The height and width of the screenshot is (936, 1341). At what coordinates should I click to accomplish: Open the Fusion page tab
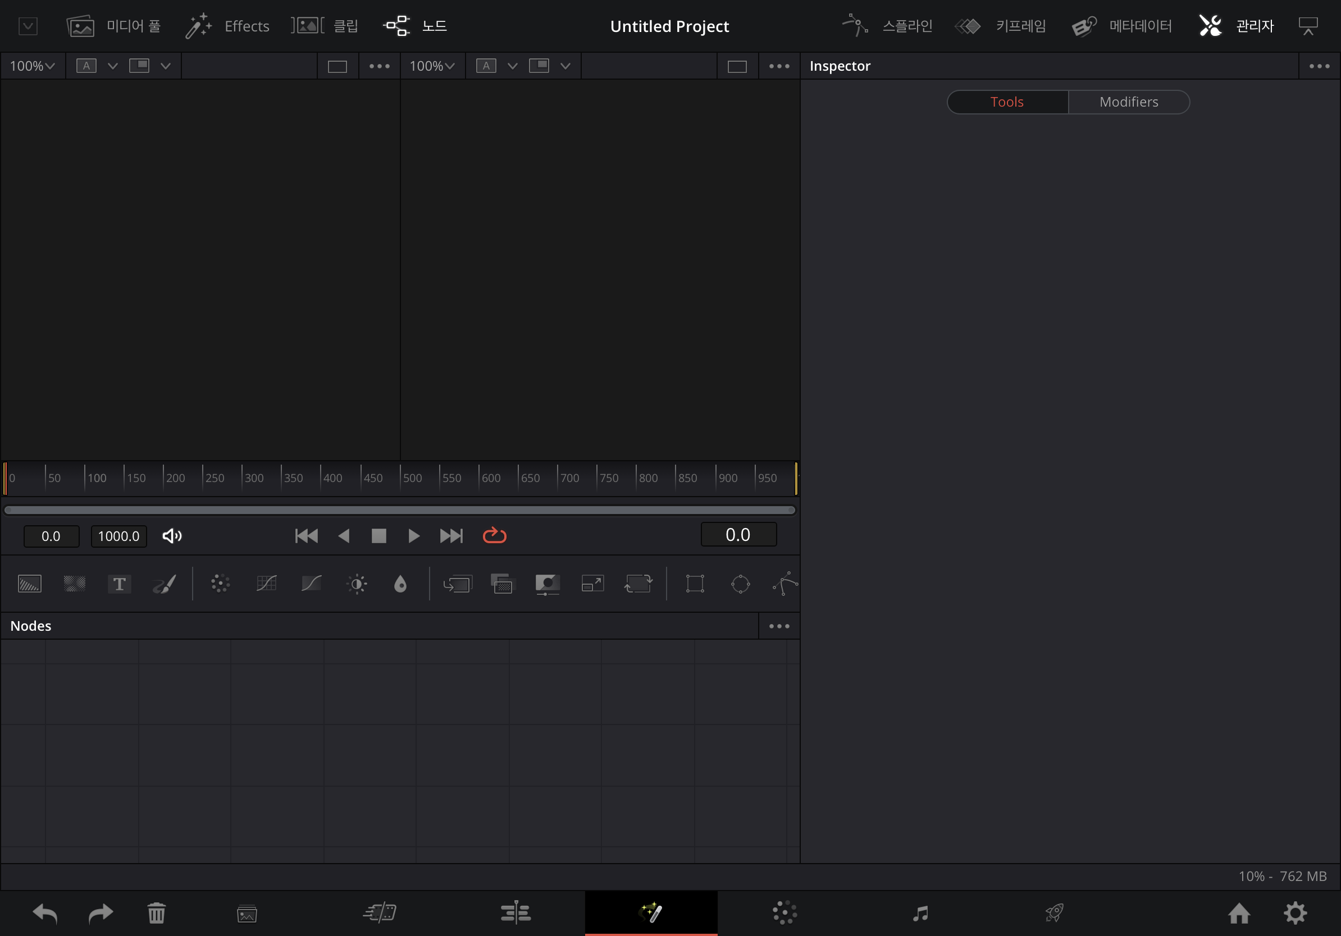[x=651, y=912]
